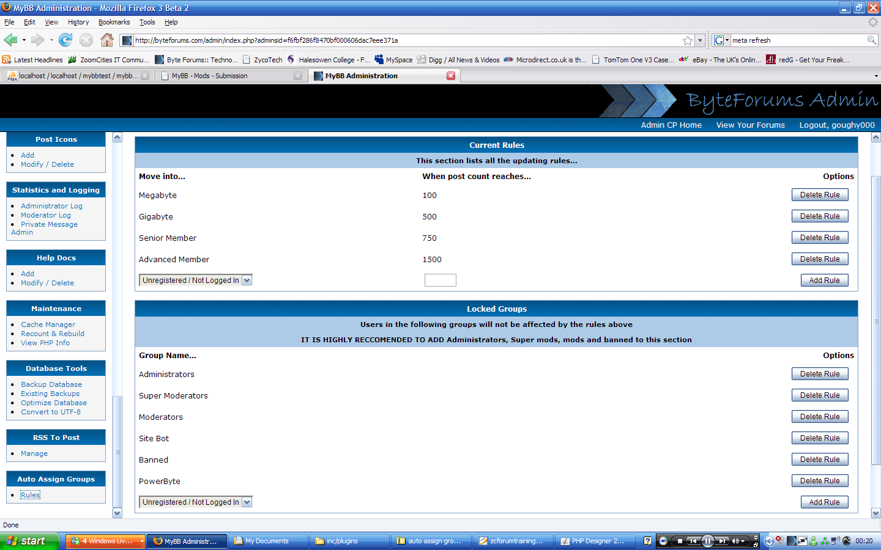Go to previous track in taskbar player
Viewport: 881px width, 550px height.
[x=693, y=541]
